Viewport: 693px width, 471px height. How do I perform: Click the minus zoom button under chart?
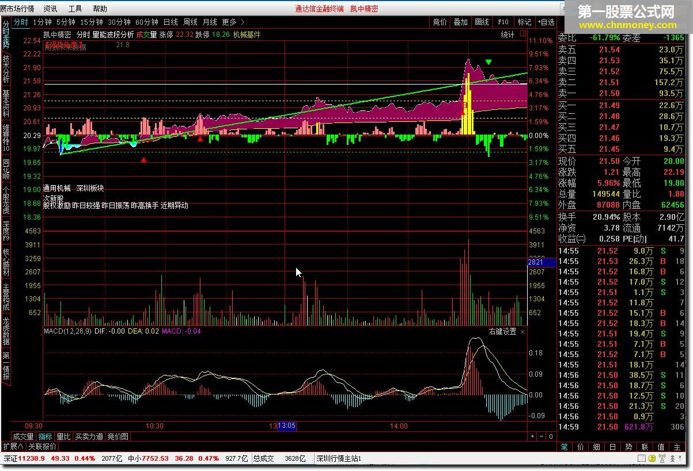(x=541, y=436)
